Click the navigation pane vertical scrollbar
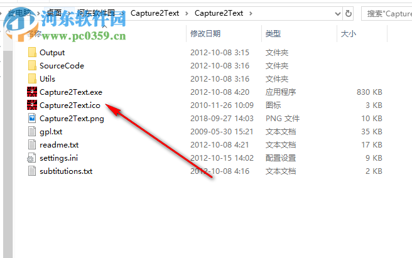 (8, 154)
